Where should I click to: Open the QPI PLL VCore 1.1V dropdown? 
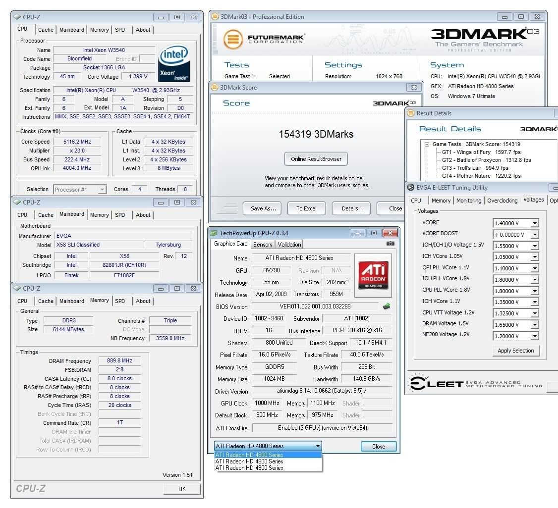pos(535,268)
